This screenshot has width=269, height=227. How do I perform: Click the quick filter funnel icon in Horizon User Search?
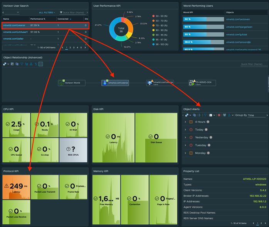pos(61,12)
